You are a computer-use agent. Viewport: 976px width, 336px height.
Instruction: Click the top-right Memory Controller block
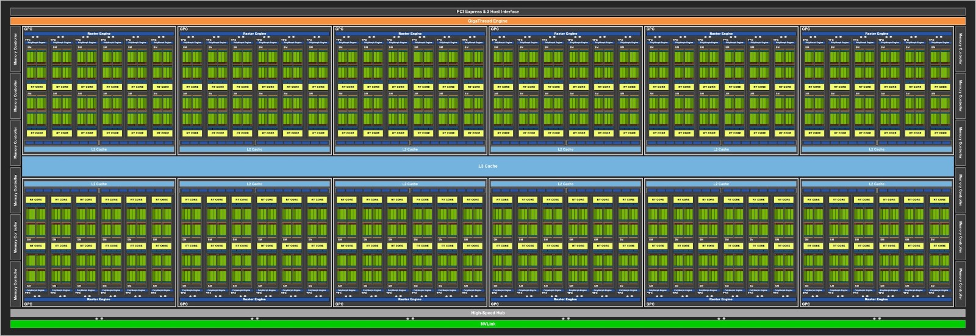point(960,49)
